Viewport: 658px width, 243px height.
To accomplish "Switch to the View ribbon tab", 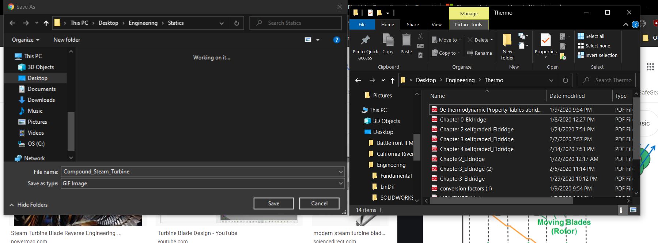I will 436,24.
